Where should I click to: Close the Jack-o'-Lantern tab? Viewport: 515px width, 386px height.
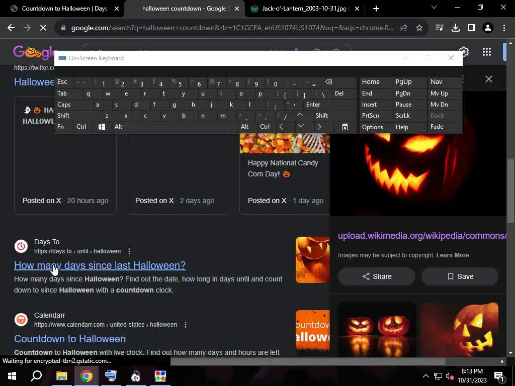point(357,9)
